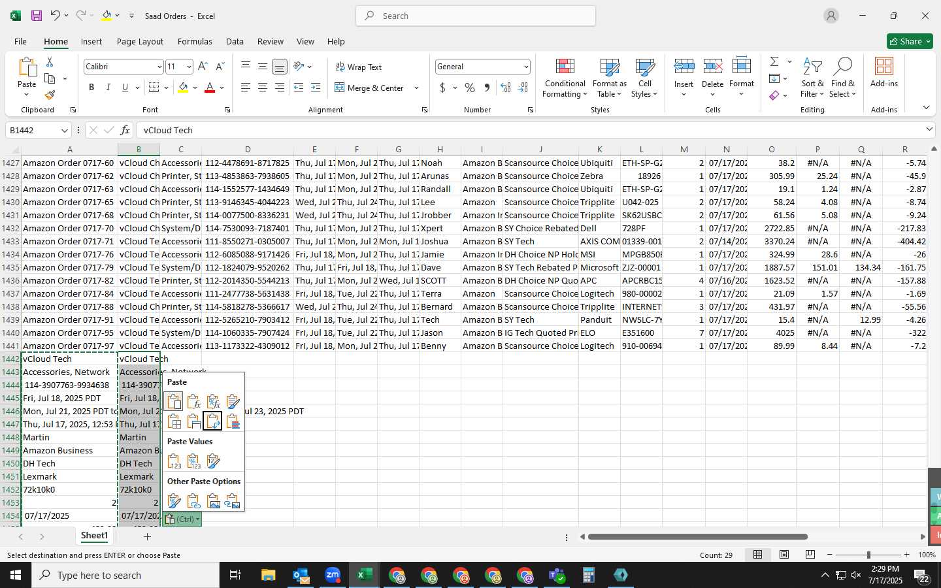The width and height of the screenshot is (941, 588).
Task: Switch to Page Break Preview view
Action: coord(810,555)
